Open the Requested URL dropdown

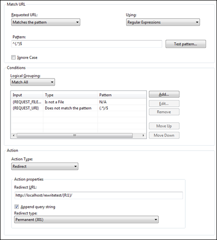46,22
